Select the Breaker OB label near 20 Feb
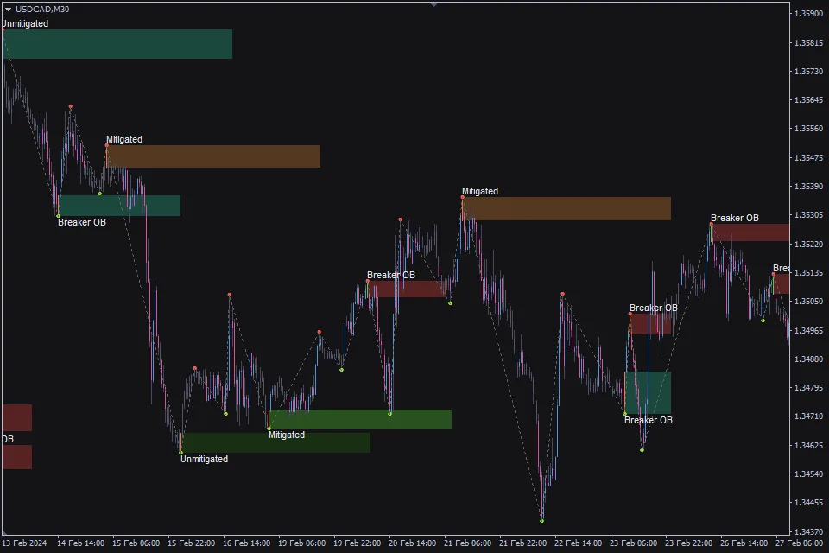The height and width of the screenshot is (553, 829). pos(390,275)
